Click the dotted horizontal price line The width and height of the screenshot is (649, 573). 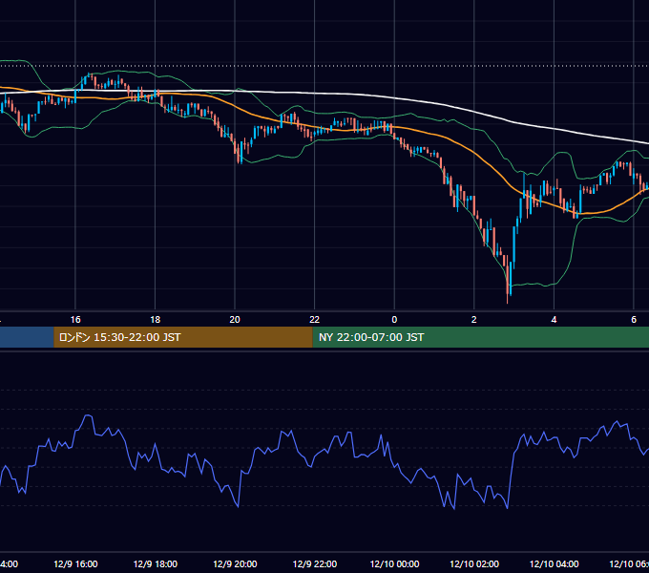tap(324, 65)
